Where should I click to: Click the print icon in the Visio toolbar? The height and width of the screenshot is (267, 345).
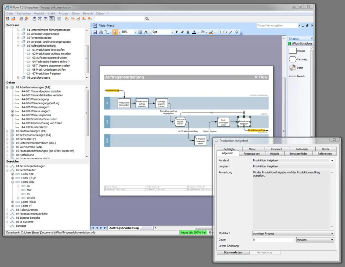[100, 32]
